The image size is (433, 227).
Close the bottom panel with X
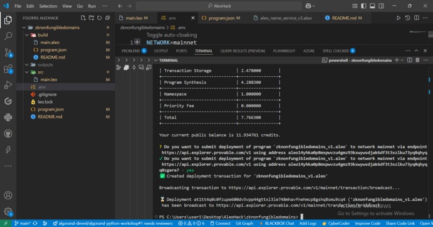(x=425, y=51)
